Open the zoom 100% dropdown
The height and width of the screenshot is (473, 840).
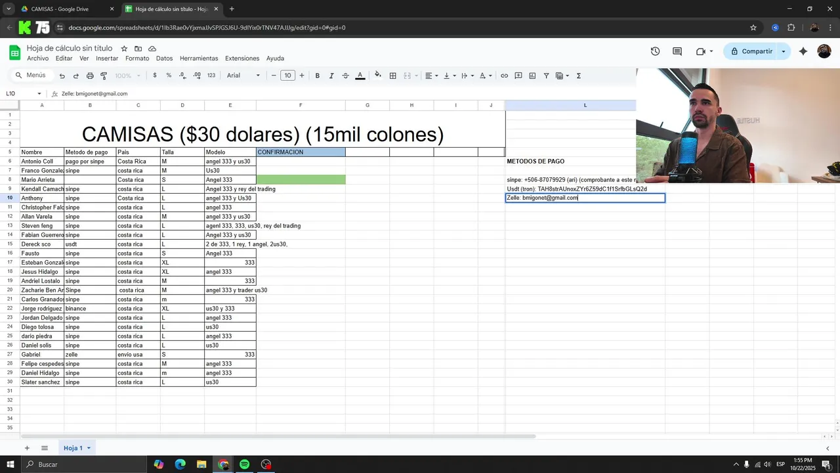127,76
